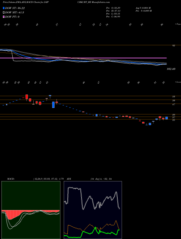
Task: Click the 'Avg V: 0.001 M' volume value
Action: (143, 8)
